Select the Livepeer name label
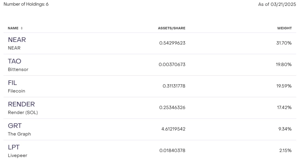The image size is (301, 162). click(18, 155)
